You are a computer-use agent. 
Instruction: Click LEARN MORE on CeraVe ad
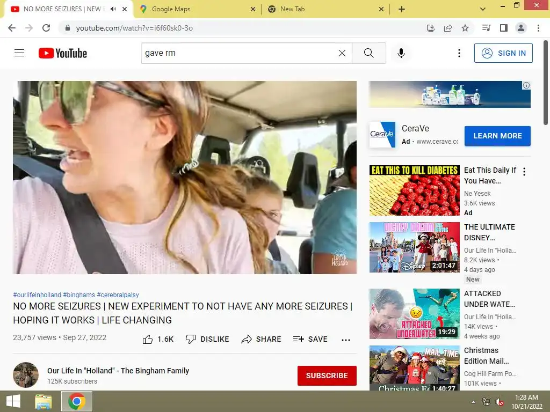(497, 136)
